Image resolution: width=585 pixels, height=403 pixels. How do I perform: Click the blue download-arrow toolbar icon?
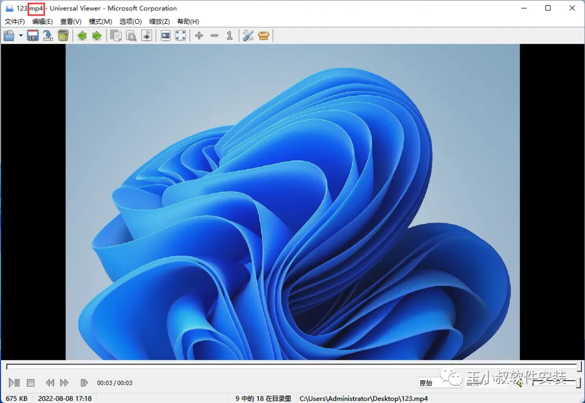[48, 36]
